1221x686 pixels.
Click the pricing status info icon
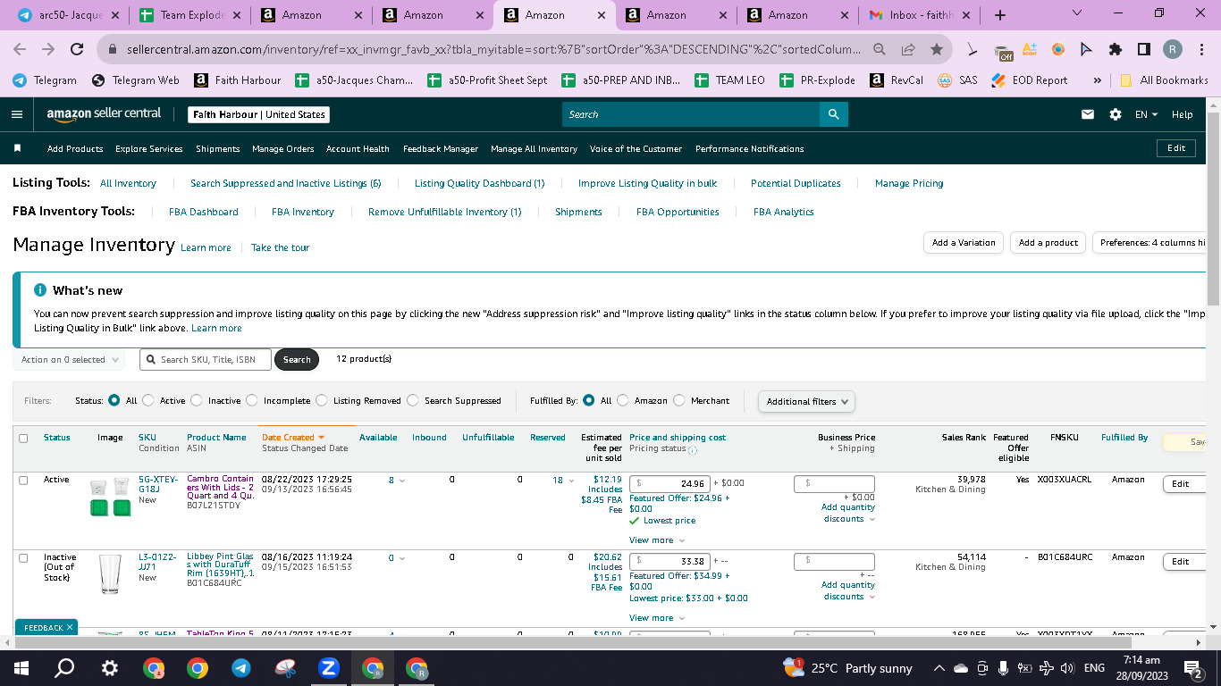tap(692, 449)
